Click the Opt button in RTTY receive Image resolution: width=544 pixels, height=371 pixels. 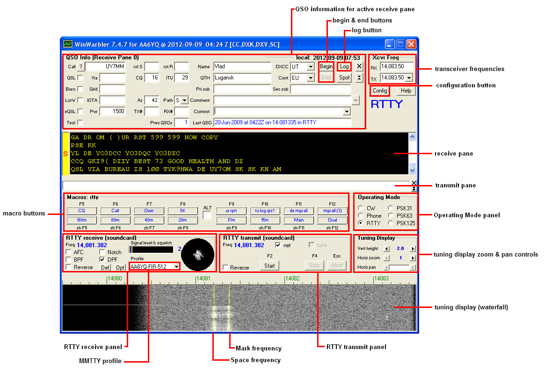tap(120, 267)
